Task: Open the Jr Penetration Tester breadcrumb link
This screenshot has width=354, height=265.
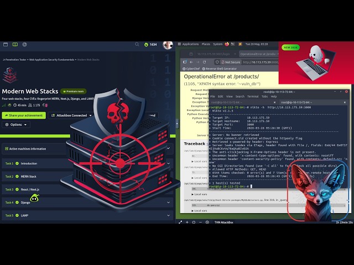Action: click(14, 60)
